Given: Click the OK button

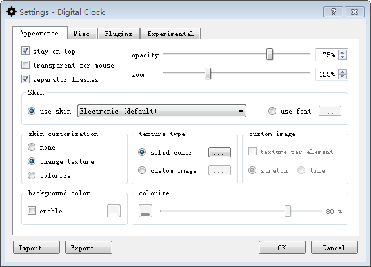Looking at the screenshot, I should (282, 248).
